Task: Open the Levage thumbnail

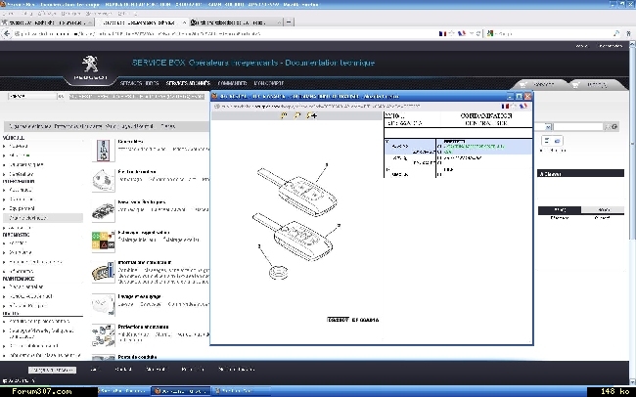Action: 103,304
